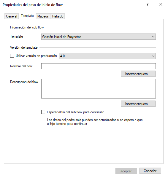This screenshot has width=168, height=178.
Task: Check Esperar al fin del sub flow
Action: (x=43, y=112)
